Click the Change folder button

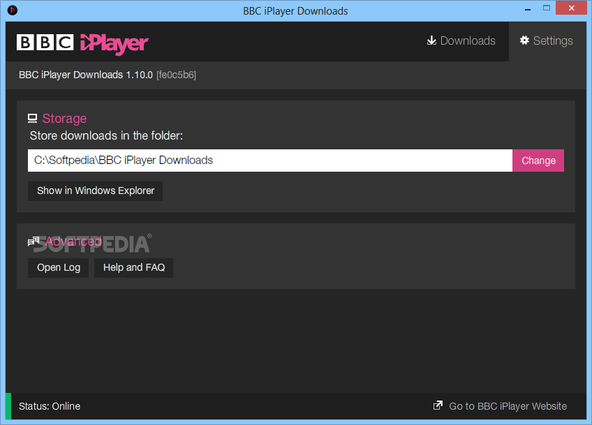tap(538, 161)
